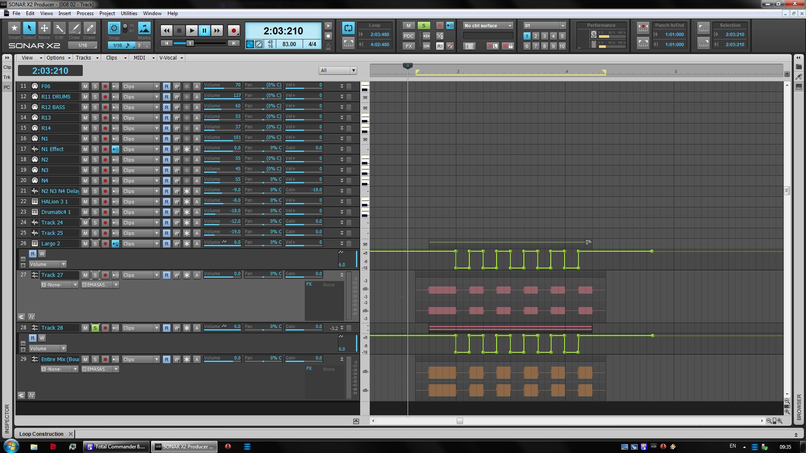Bypass all effects with FX button

408,46
